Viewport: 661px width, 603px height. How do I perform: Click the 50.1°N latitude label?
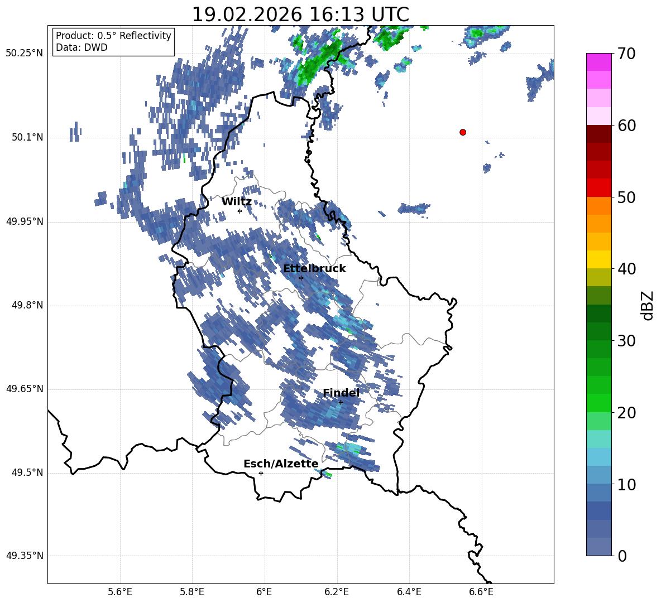pos(27,137)
